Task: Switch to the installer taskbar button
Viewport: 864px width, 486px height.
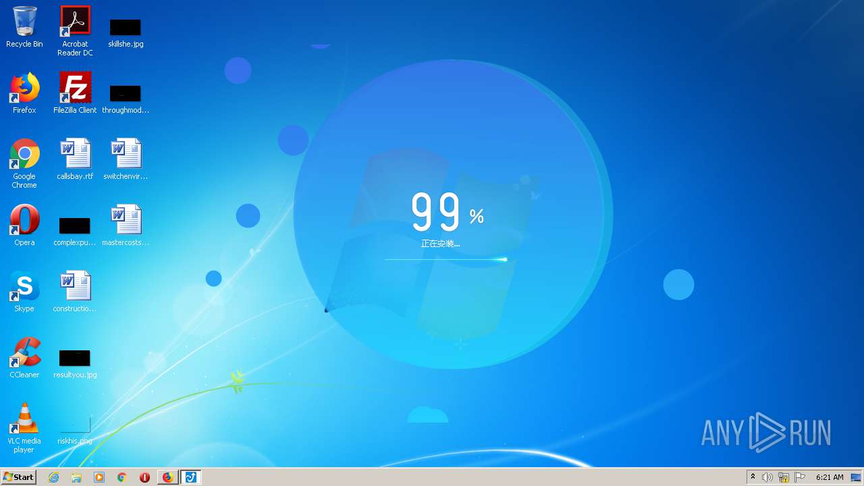Action: 191,477
